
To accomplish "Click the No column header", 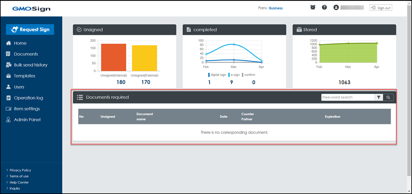I will tap(82, 117).
